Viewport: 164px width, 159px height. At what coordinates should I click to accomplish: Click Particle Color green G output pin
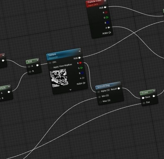[x=107, y=17]
